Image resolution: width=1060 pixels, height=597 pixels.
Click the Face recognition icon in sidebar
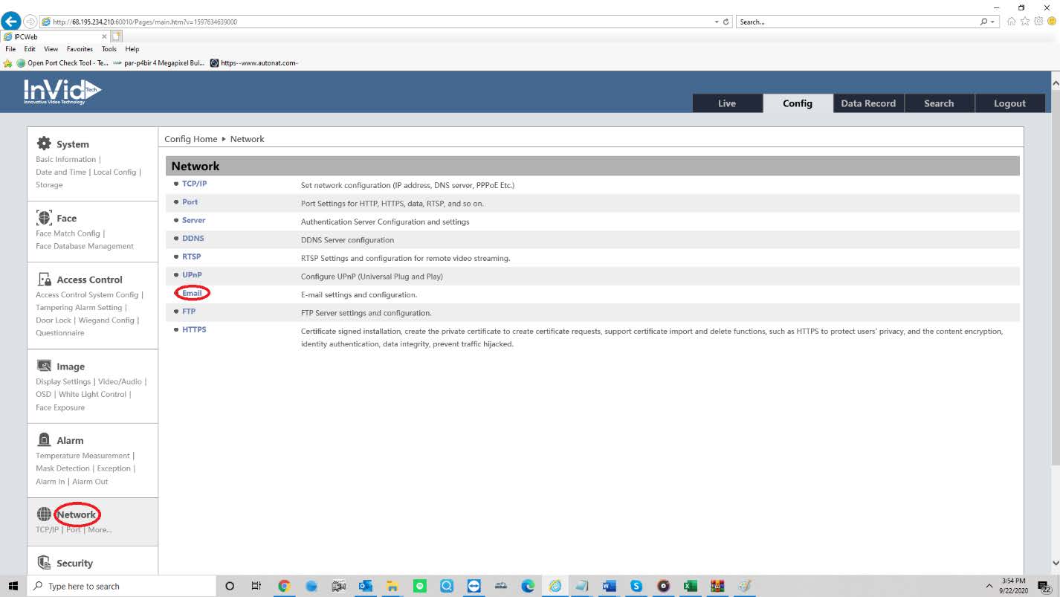44,218
